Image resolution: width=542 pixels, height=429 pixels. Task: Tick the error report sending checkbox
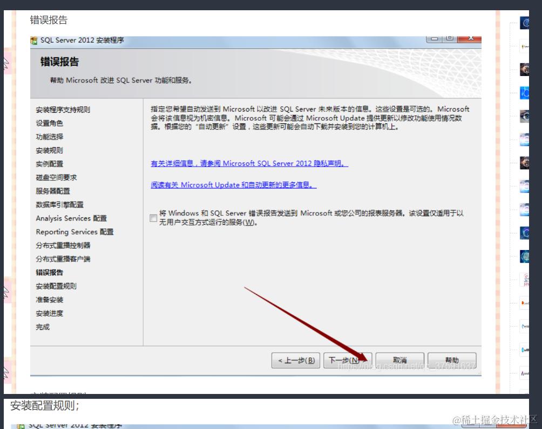pos(153,218)
